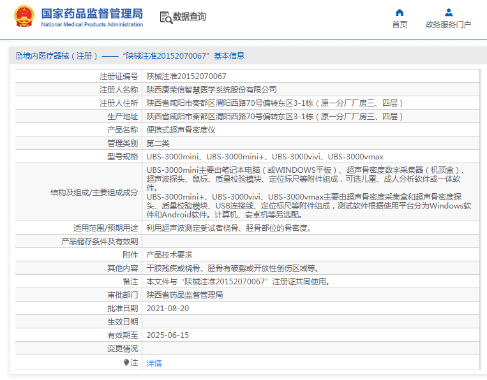Click the 结构及组成/主要组成成分 label

[x=94, y=193]
